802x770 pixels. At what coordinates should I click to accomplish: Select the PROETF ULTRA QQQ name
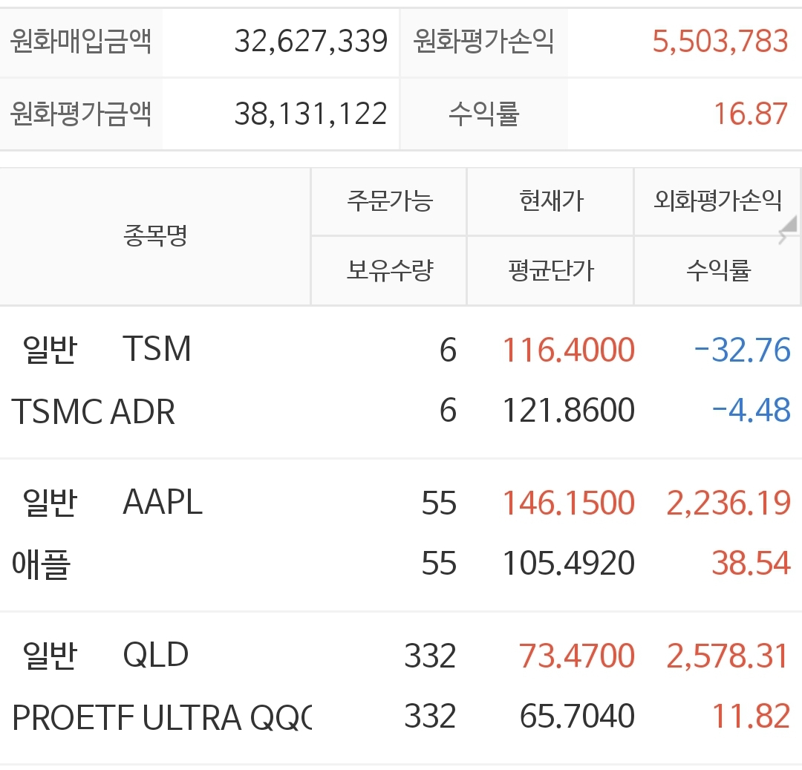click(x=162, y=717)
